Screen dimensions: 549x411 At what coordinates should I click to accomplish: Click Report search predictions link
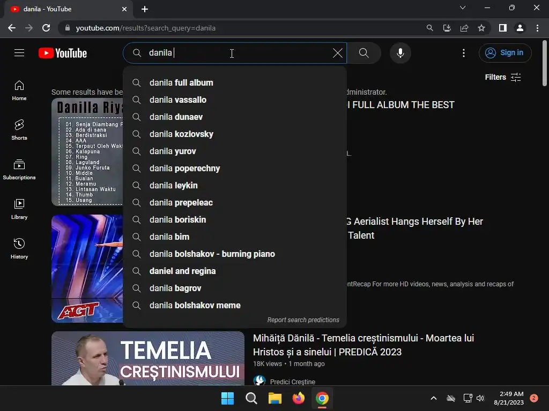(303, 320)
